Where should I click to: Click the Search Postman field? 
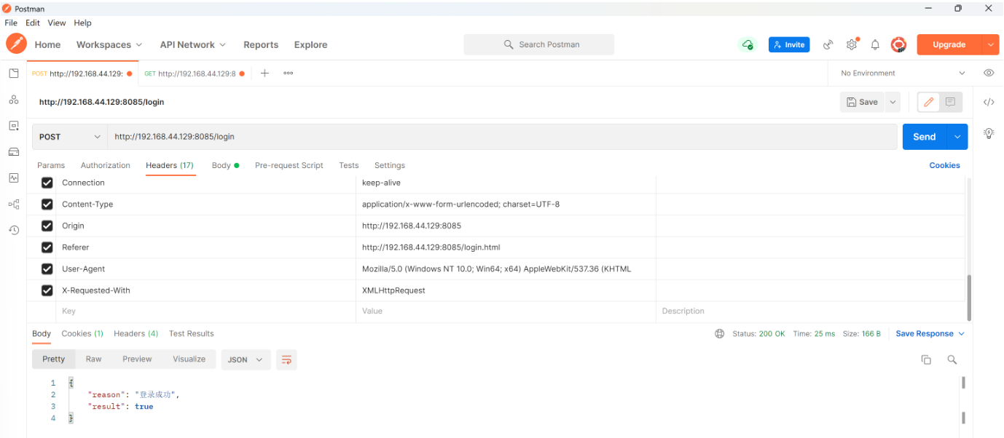tap(539, 44)
